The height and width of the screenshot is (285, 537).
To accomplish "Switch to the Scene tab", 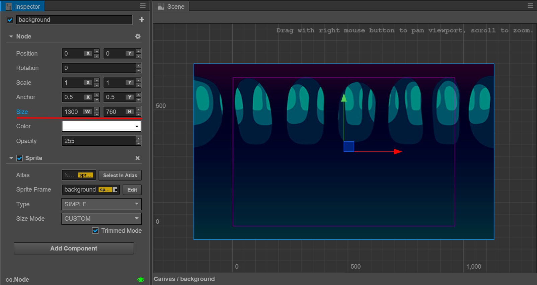I will 171,6.
